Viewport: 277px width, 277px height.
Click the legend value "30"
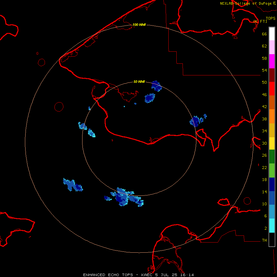264,143
